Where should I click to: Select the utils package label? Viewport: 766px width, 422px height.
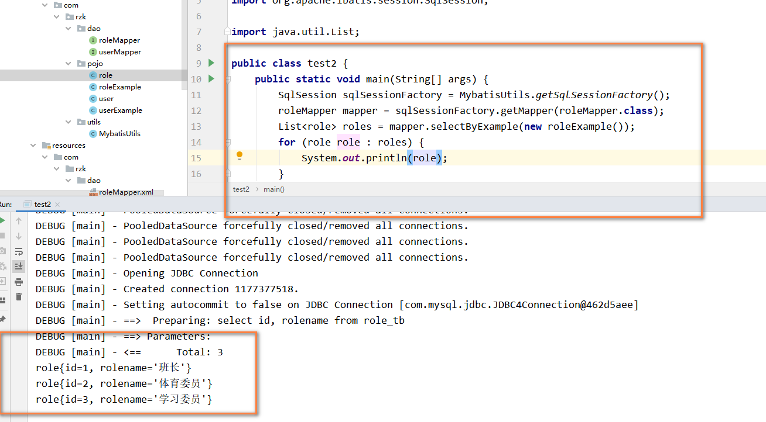click(94, 122)
